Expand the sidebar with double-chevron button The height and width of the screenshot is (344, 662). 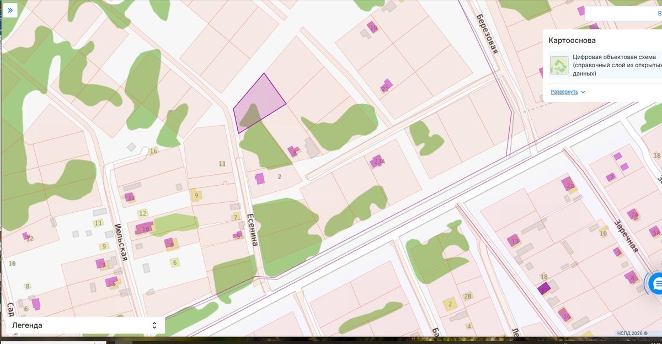tap(10, 10)
